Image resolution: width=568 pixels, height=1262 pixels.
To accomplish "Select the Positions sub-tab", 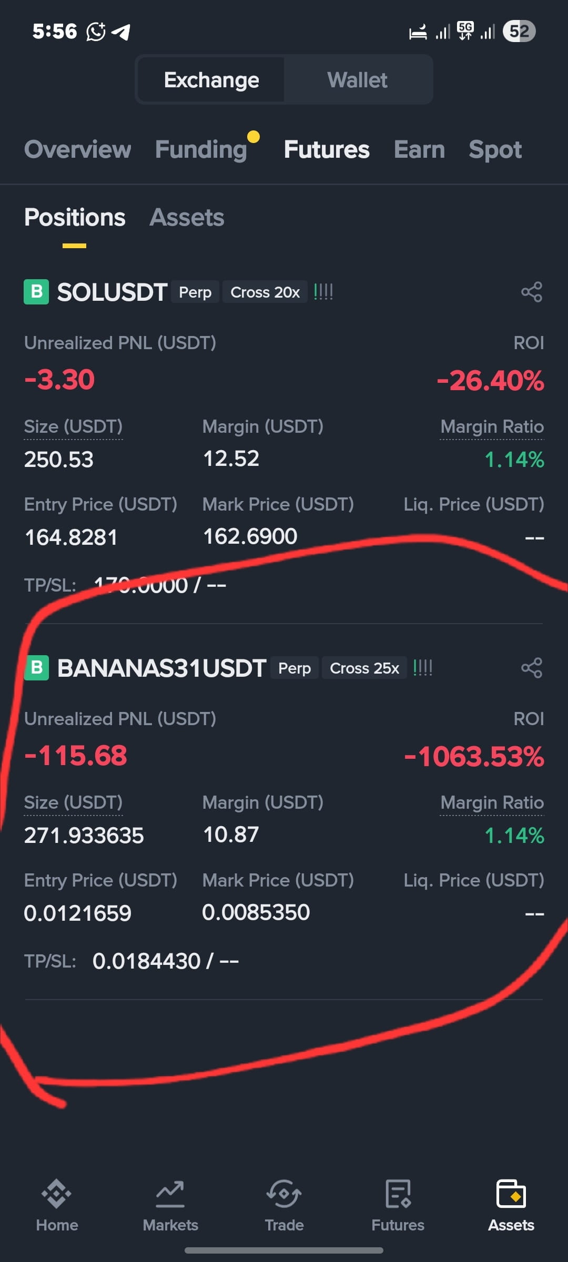I will point(75,217).
